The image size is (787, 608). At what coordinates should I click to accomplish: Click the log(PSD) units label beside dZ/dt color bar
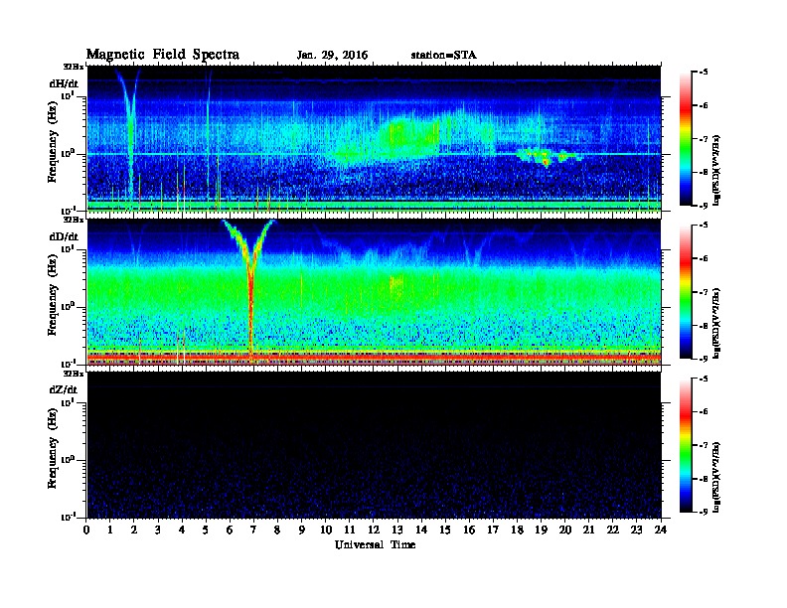click(716, 477)
